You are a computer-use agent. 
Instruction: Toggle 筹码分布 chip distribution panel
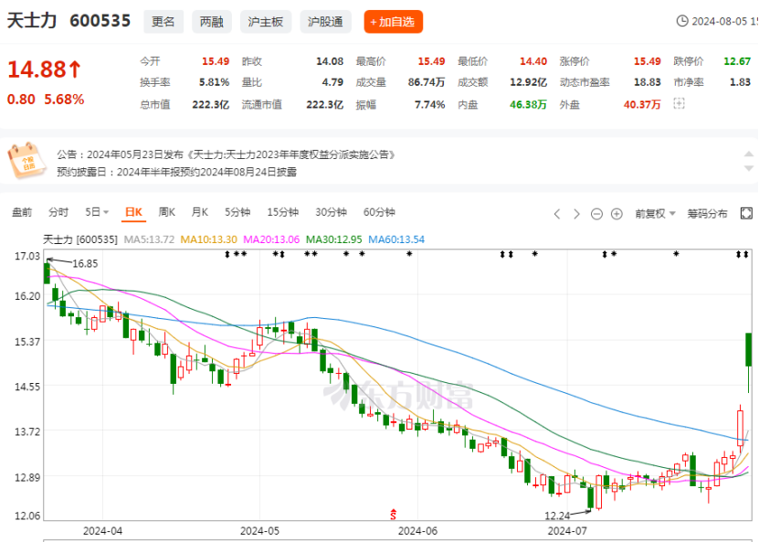point(707,214)
